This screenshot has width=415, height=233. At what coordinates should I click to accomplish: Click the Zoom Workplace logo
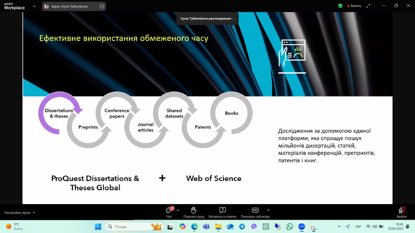coord(14,6)
